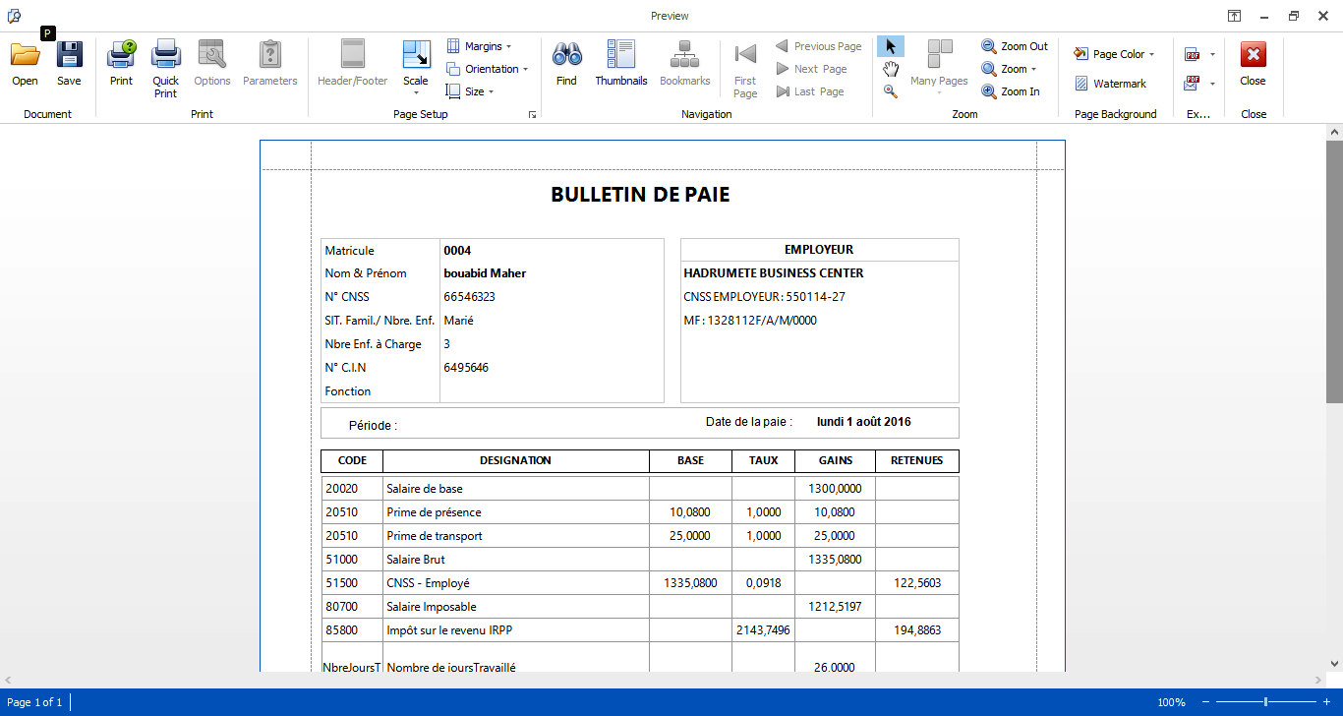This screenshot has height=716, width=1343.
Task: Close the preview with the red Close button
Action: coord(1253,64)
